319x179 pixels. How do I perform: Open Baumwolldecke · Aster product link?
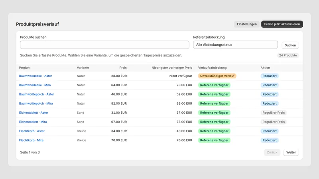[x=35, y=76]
